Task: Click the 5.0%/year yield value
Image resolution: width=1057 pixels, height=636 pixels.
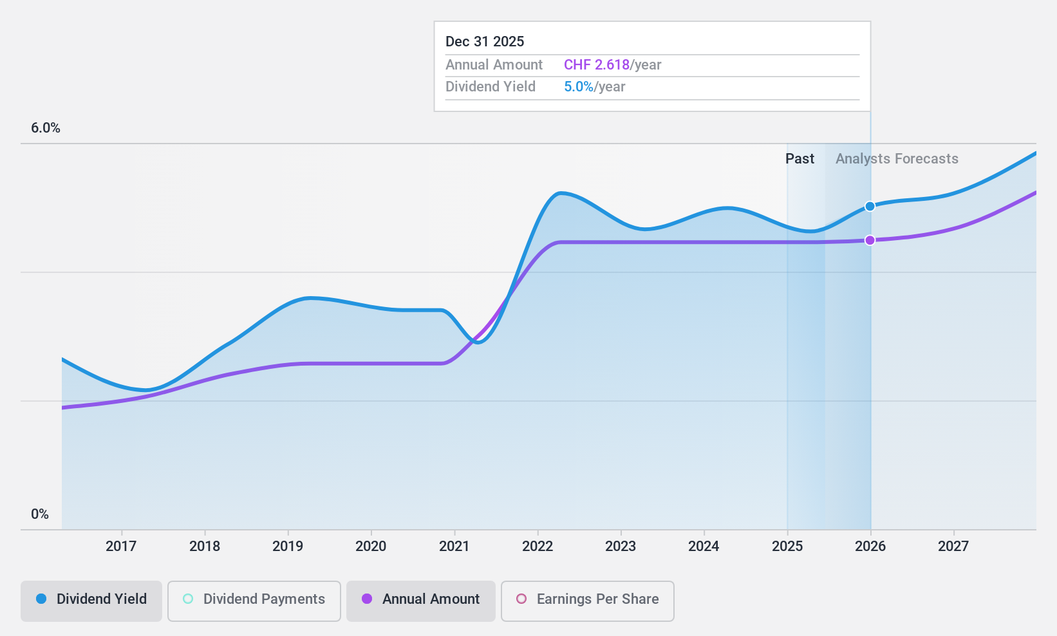Action: (595, 87)
